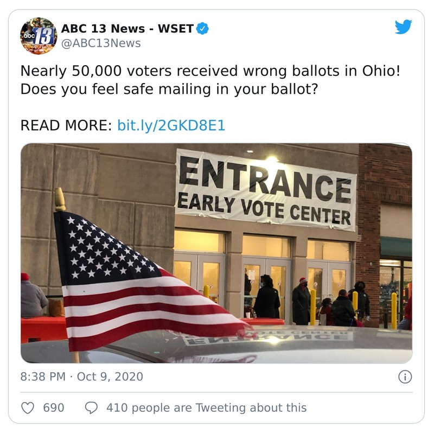Viewport: 434px width, 434px height.
Task: Click the 8:38 PM timestamp
Action: tap(43, 376)
